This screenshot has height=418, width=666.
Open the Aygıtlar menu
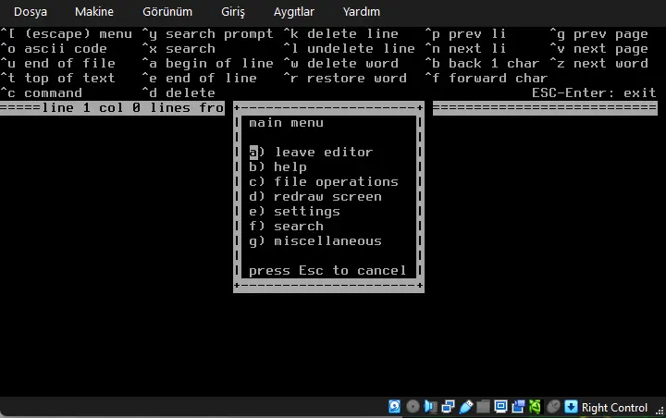[294, 12]
